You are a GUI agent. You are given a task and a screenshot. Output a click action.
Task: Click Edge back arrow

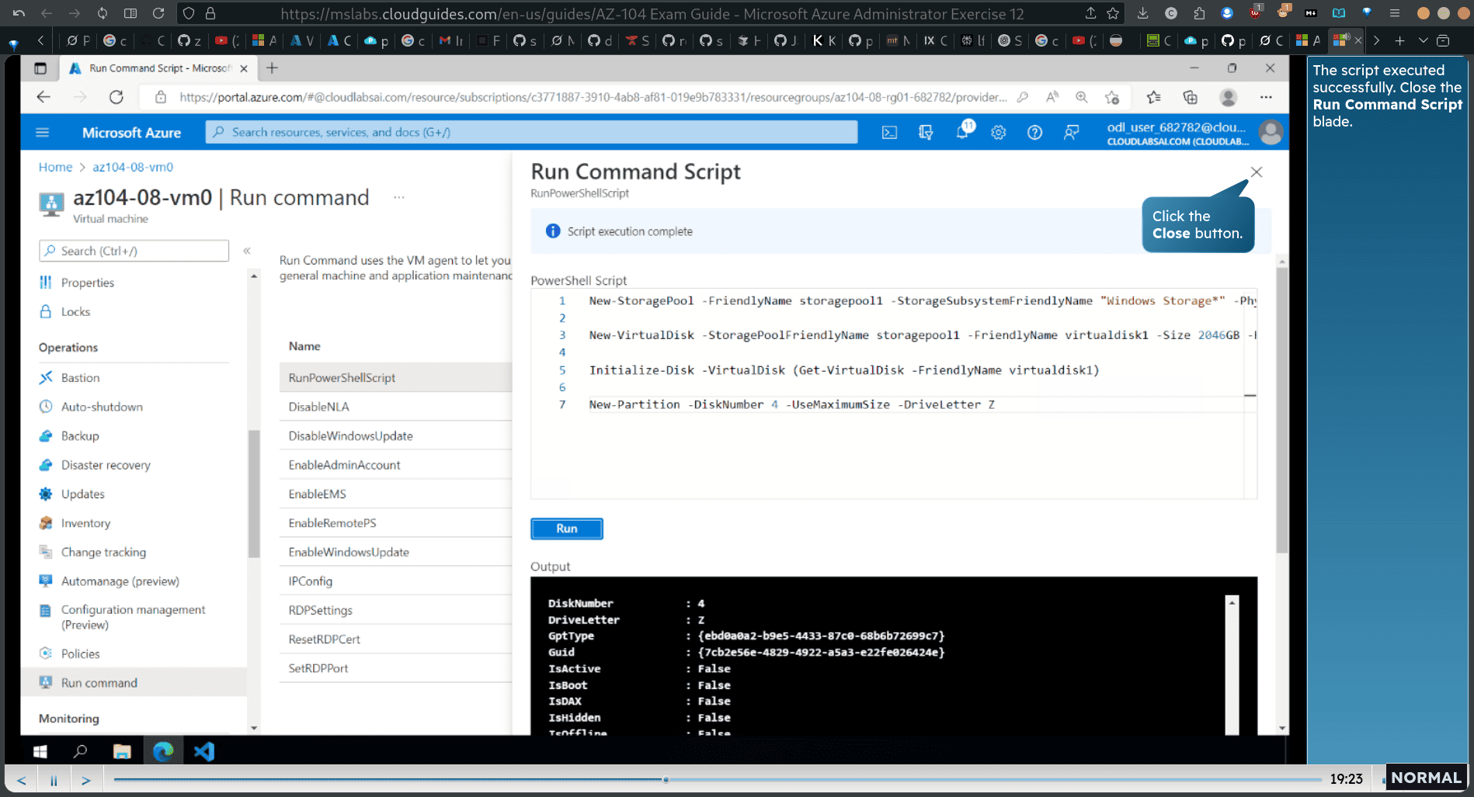[x=43, y=97]
